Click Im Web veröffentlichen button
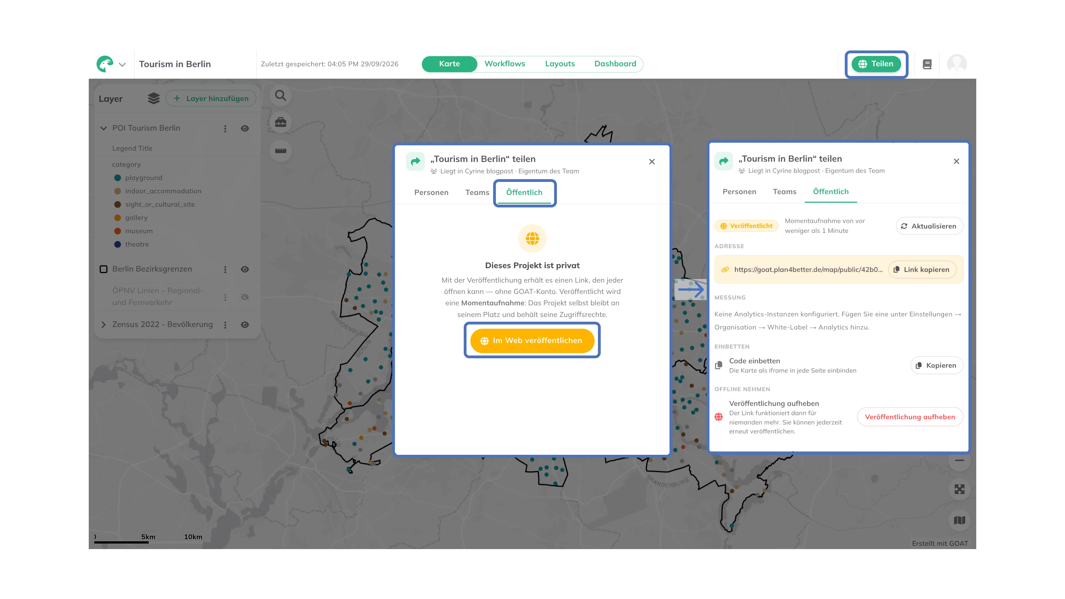 [532, 341]
